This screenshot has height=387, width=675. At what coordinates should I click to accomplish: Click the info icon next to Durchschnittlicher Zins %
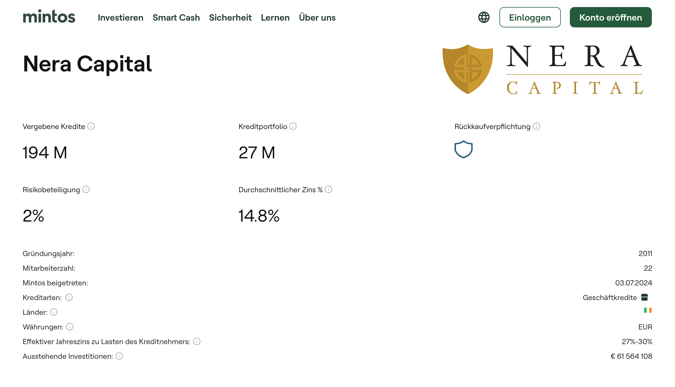coord(328,189)
